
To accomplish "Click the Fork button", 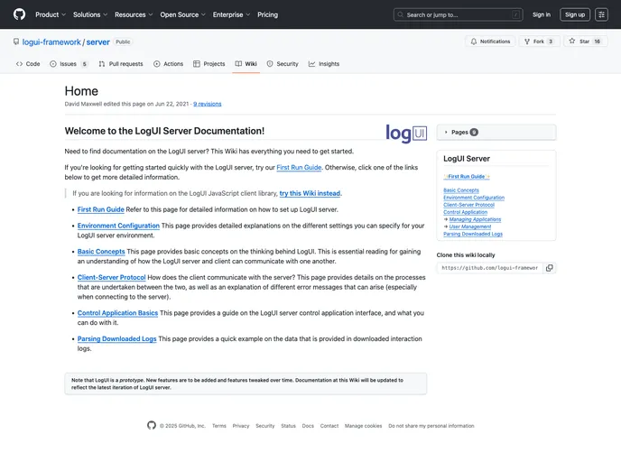I will coord(539,42).
